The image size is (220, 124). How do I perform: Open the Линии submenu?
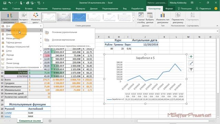click(x=22, y=59)
